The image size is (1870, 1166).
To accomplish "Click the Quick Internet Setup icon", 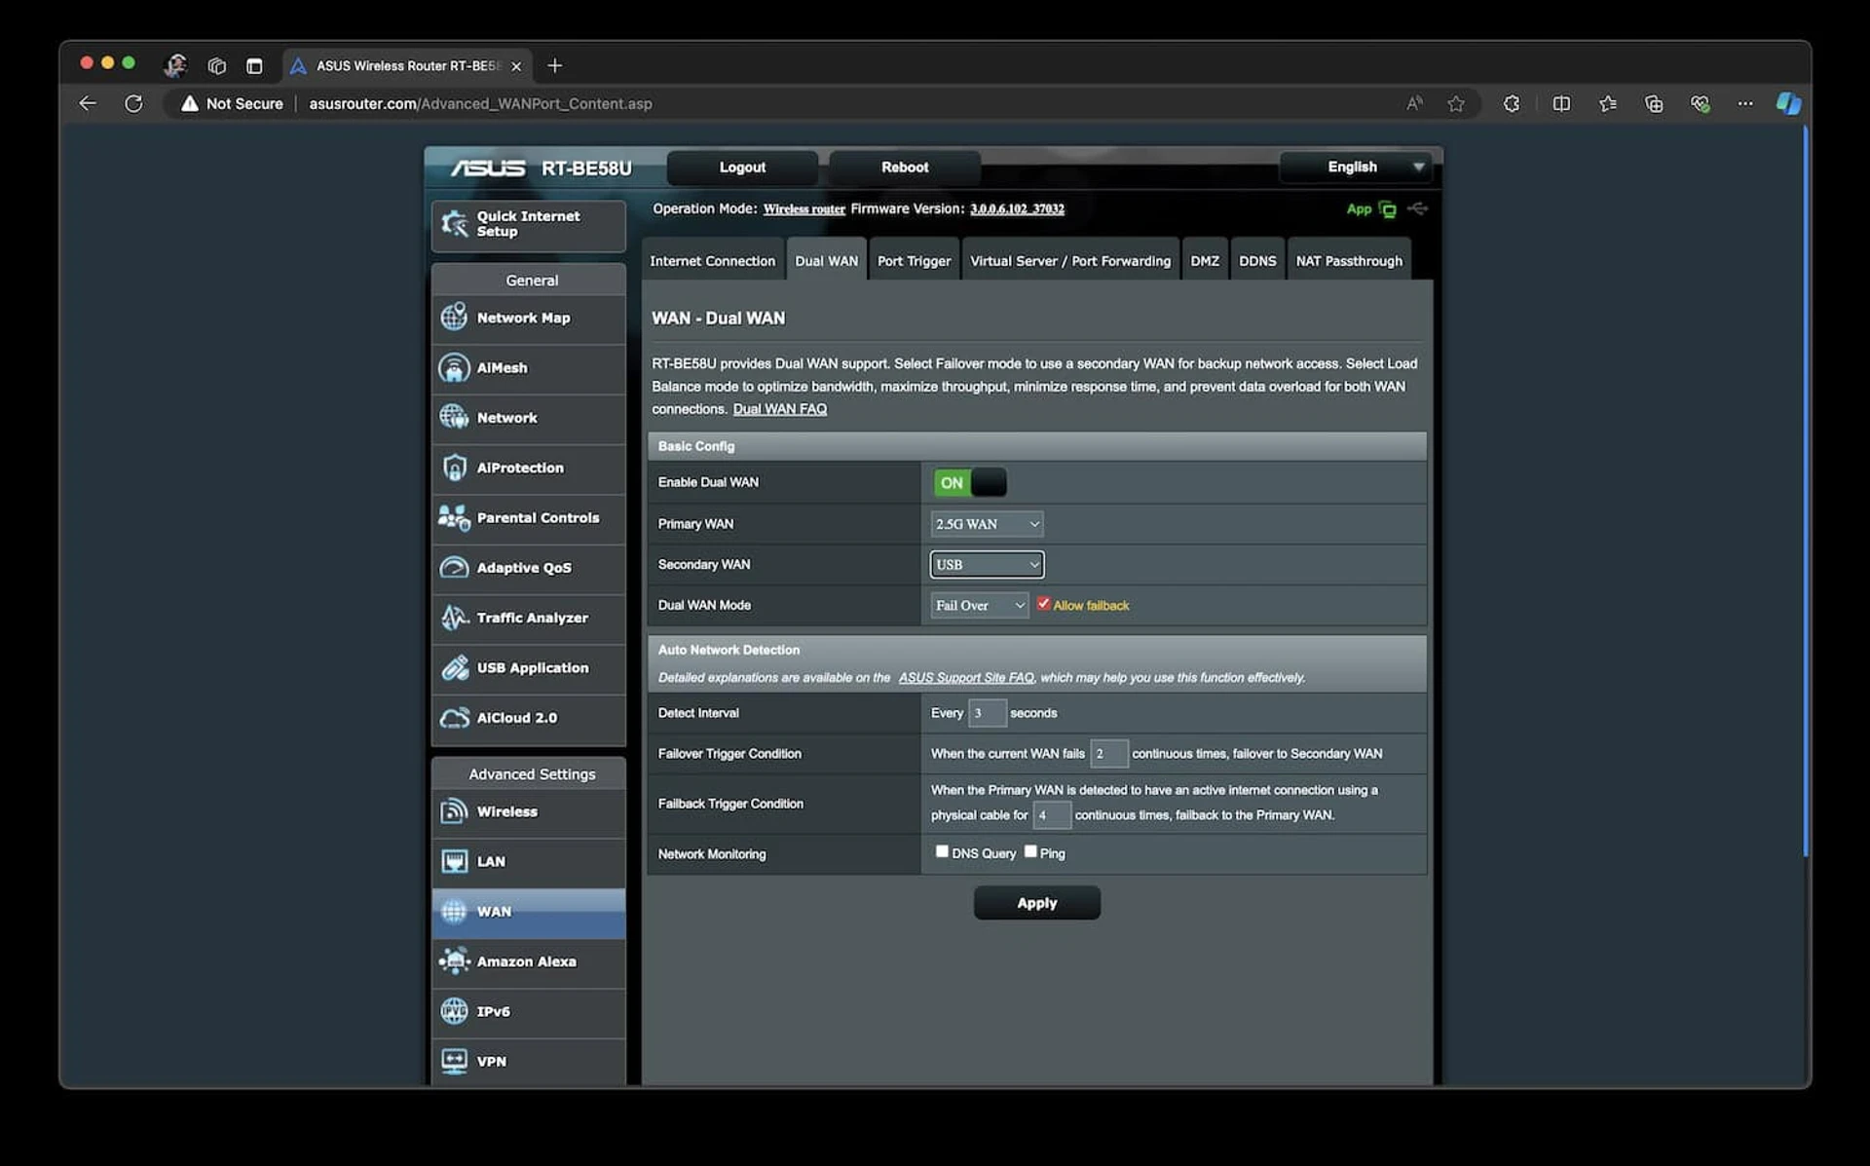I will point(454,224).
